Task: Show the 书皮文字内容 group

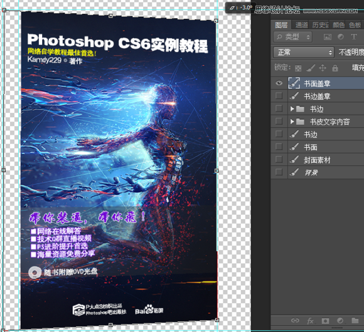Action: 279,122
